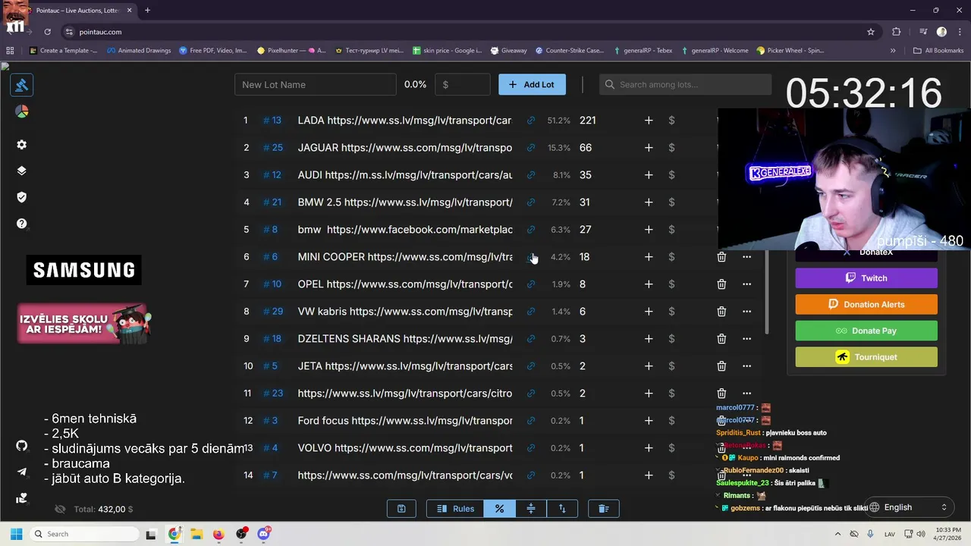The height and width of the screenshot is (546, 971).
Task: Open the English language dropdown
Action: pyautogui.click(x=909, y=507)
